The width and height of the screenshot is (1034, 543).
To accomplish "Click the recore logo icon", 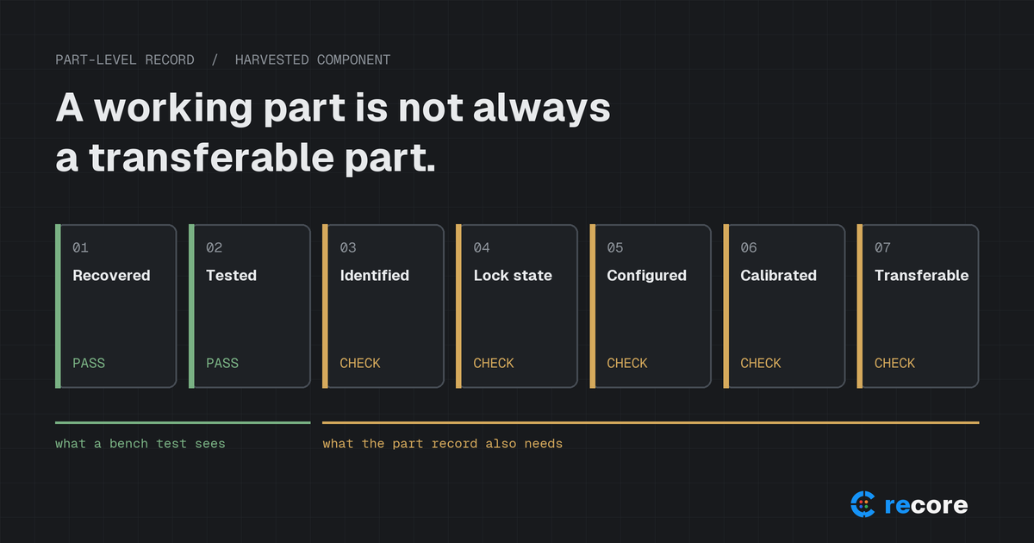I will (x=863, y=504).
